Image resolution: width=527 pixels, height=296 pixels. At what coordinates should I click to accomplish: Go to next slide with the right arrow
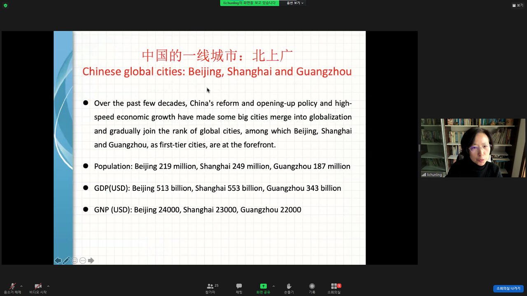point(91,261)
